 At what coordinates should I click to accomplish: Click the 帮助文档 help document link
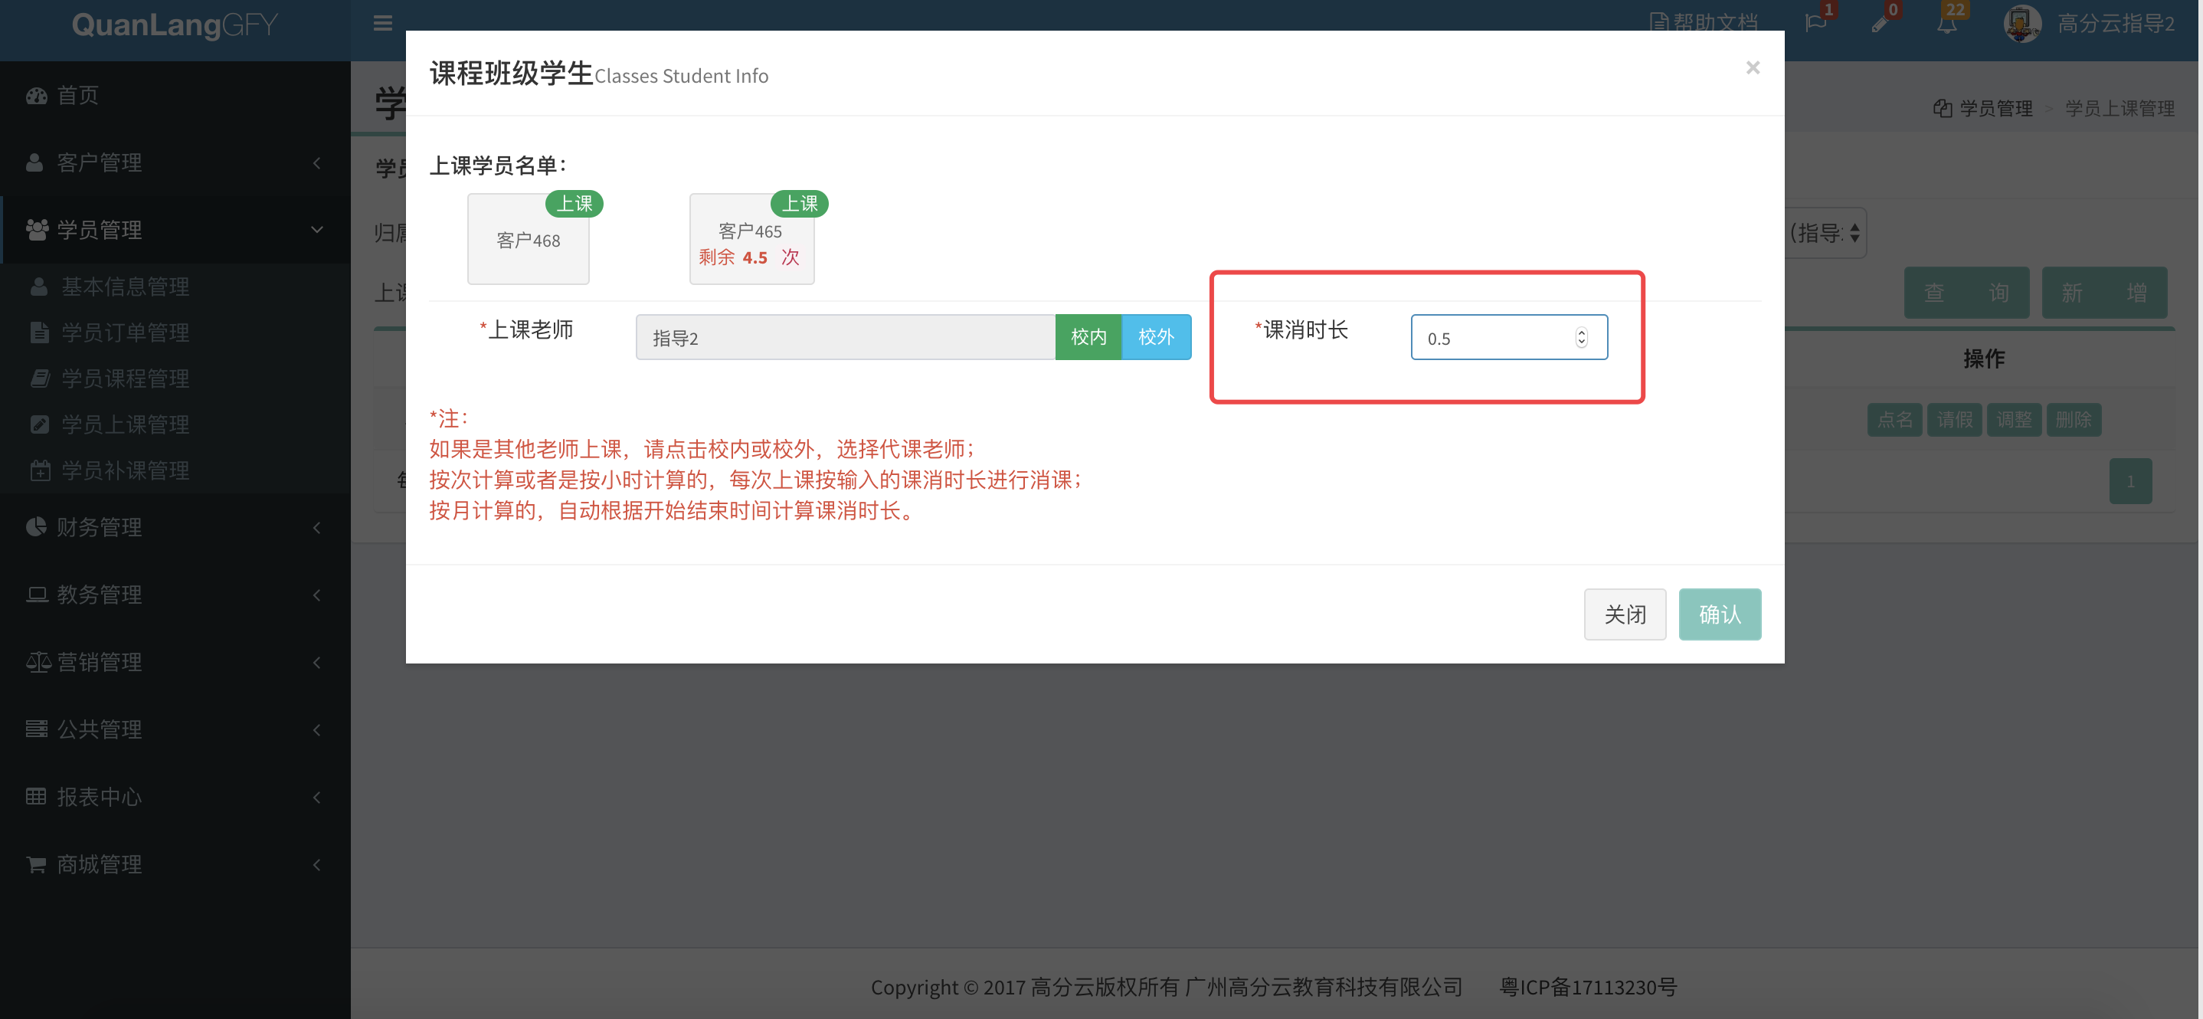(x=1704, y=23)
